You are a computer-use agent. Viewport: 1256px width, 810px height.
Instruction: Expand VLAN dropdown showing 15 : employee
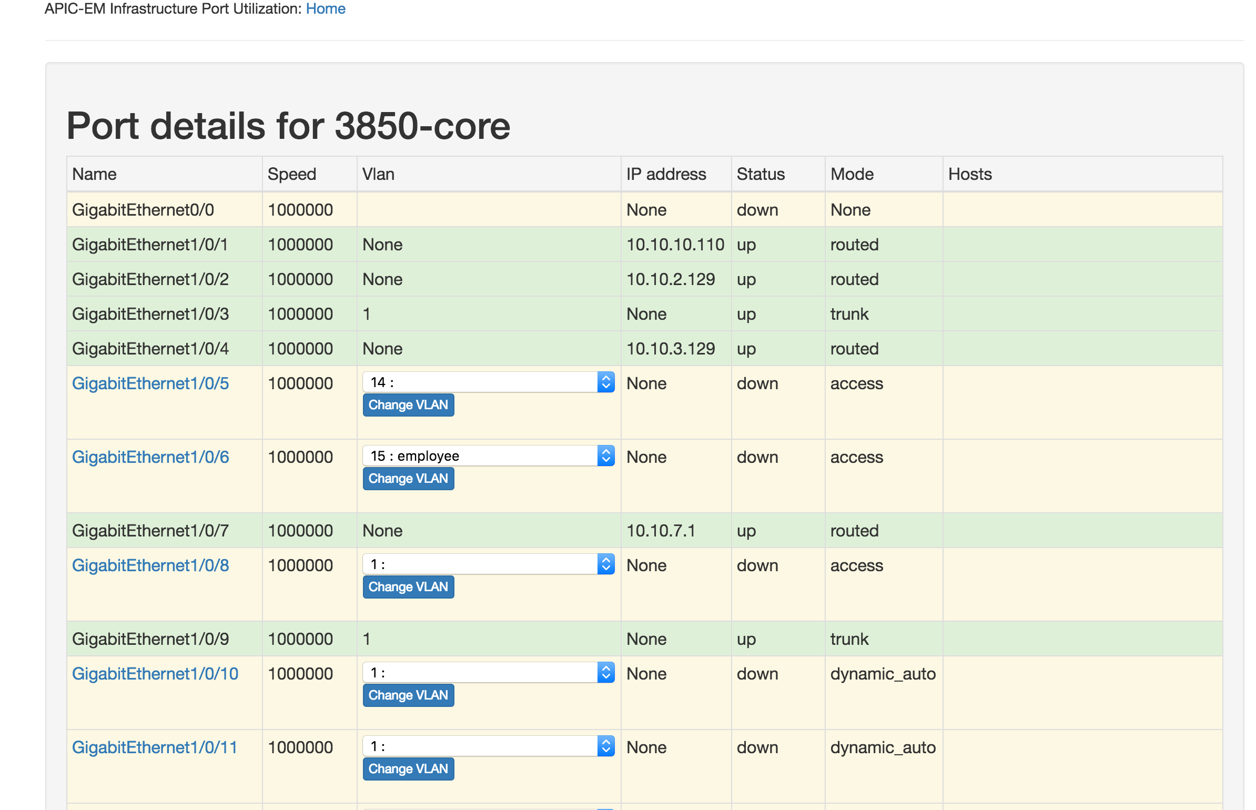click(489, 456)
